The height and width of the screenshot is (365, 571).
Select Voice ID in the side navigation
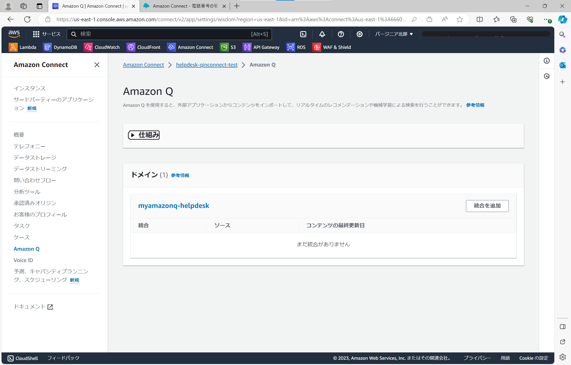[x=23, y=260]
